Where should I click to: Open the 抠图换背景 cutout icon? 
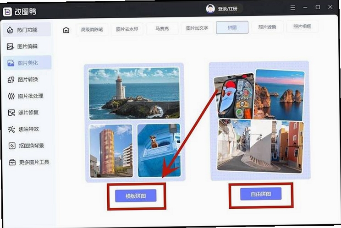(x=12, y=146)
